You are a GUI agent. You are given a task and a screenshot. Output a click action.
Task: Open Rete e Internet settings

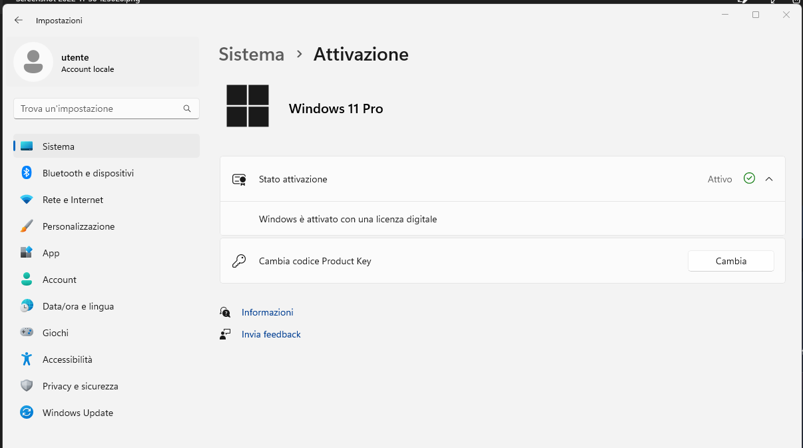(107, 200)
